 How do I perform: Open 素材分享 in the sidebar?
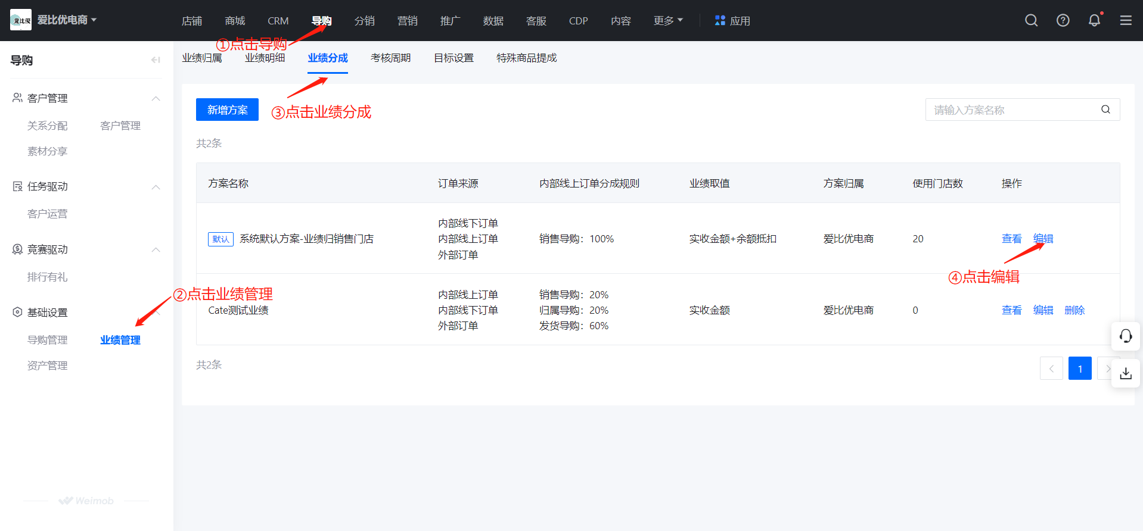click(x=47, y=151)
